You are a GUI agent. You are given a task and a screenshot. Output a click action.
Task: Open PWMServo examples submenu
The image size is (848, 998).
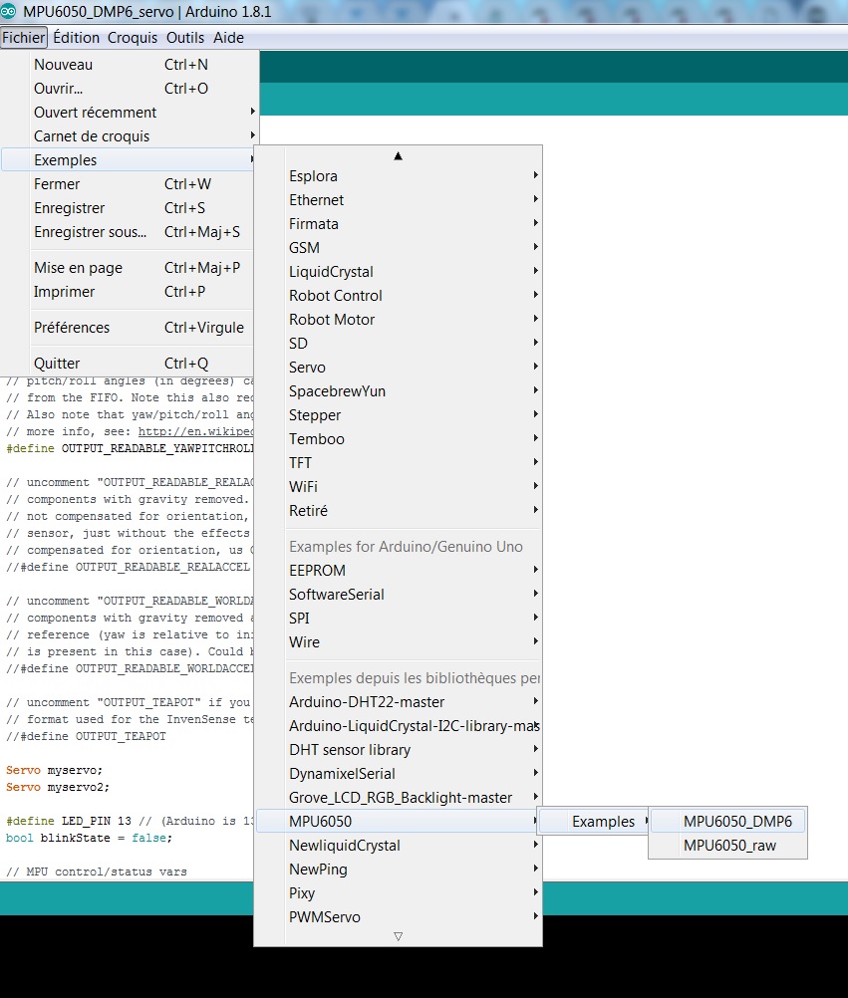(x=399, y=916)
